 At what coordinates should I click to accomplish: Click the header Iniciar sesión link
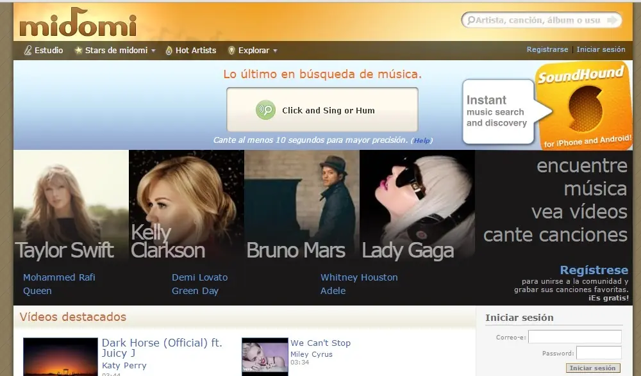coord(601,49)
